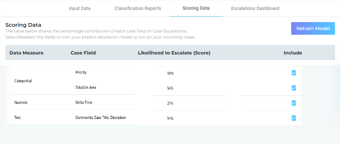
Task: Click the Include column header
Action: pyautogui.click(x=293, y=53)
